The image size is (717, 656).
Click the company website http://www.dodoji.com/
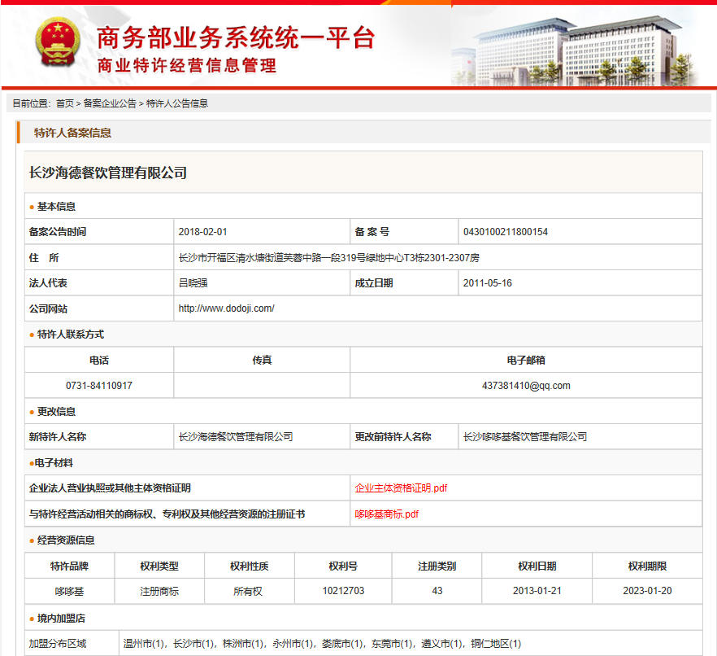point(226,308)
